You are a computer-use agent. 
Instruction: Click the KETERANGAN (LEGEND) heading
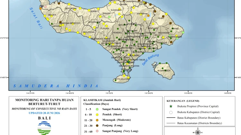pos(183,101)
